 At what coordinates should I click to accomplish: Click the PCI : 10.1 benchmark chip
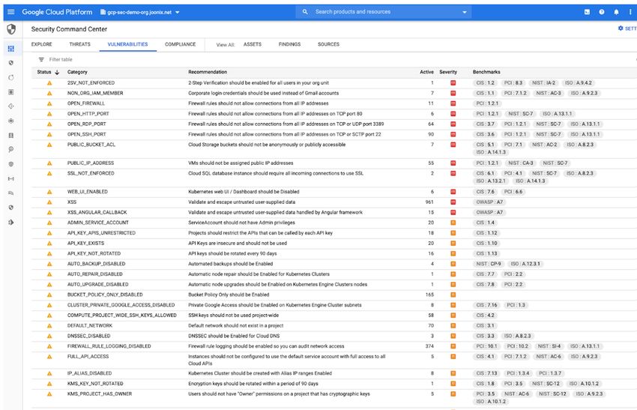point(486,346)
